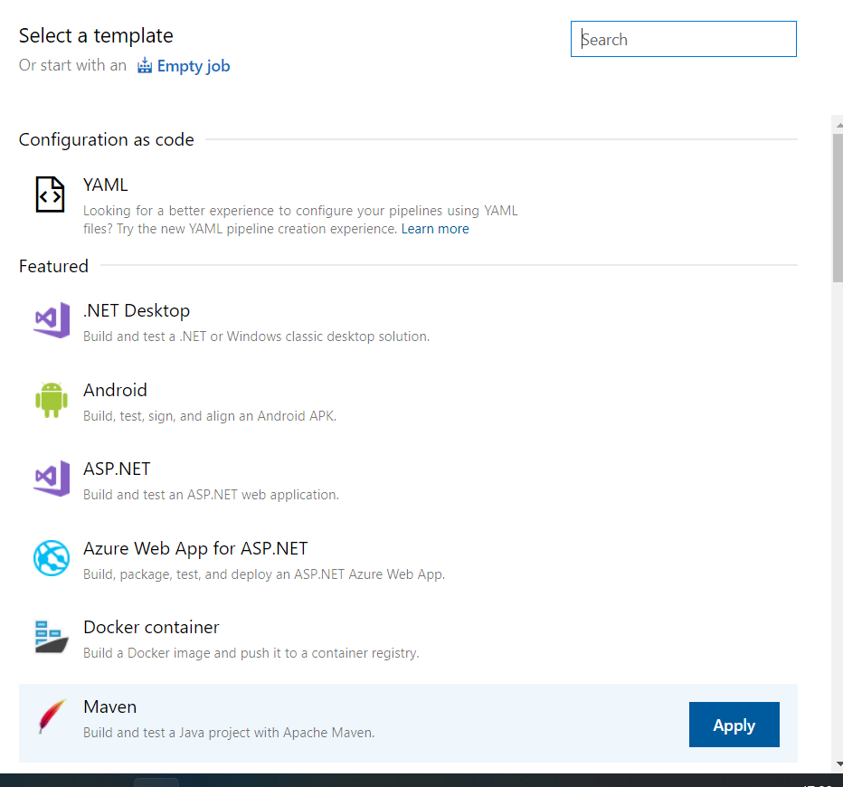Click the 'Select a template' heading

[x=96, y=36]
